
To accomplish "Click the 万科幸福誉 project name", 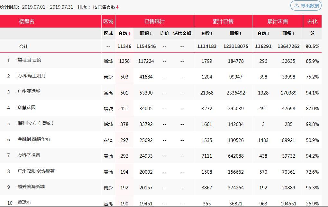I will click(x=29, y=155).
